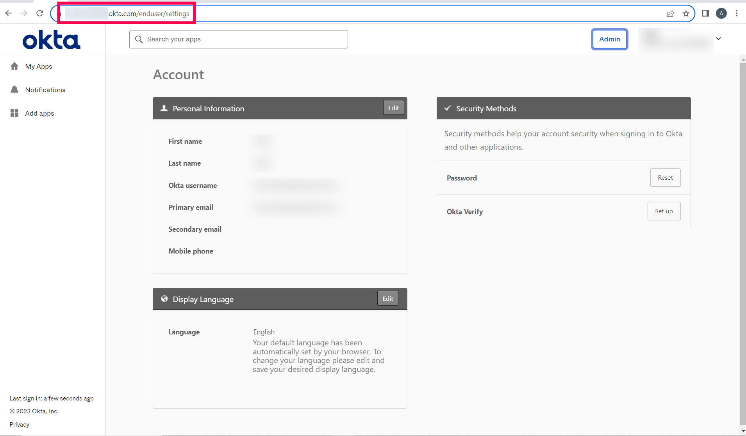
Task: Edit Personal Information
Action: 394,108
